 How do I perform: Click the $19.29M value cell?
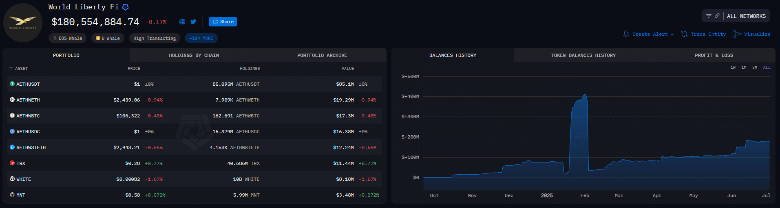[343, 100]
